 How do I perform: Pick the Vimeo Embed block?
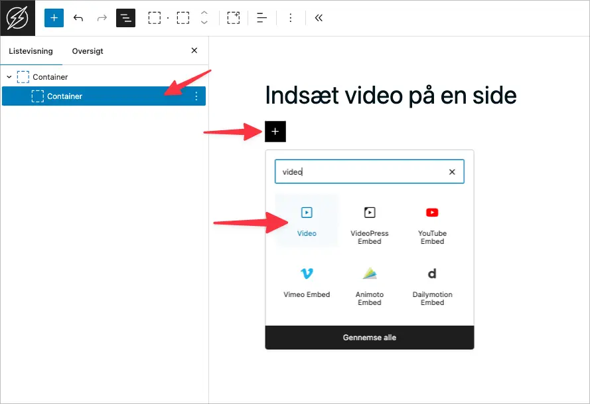coord(307,282)
